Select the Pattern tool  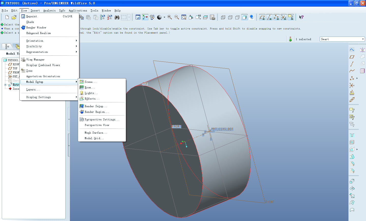pos(362,71)
